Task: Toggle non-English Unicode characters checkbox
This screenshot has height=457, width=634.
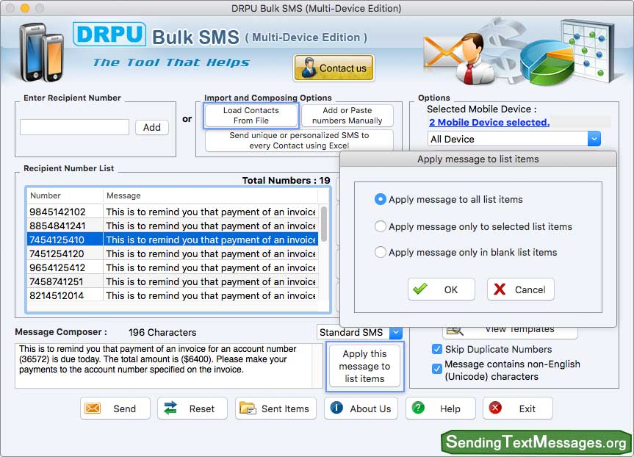Action: 436,368
